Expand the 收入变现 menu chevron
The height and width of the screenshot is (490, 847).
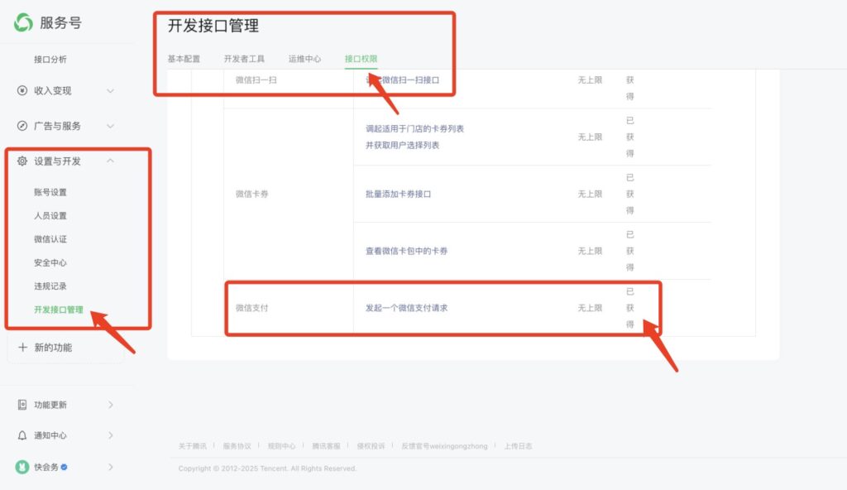click(110, 90)
